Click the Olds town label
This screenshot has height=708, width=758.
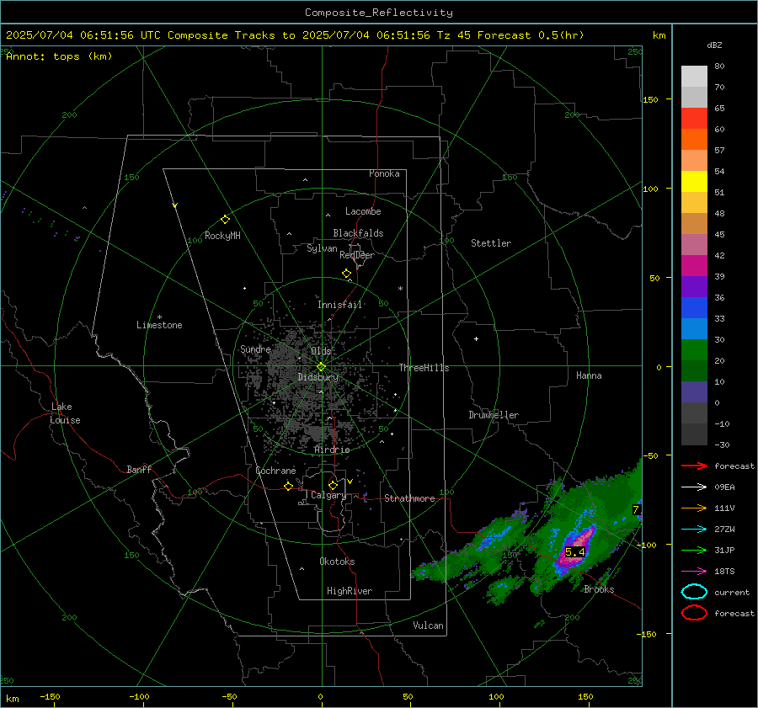321,351
